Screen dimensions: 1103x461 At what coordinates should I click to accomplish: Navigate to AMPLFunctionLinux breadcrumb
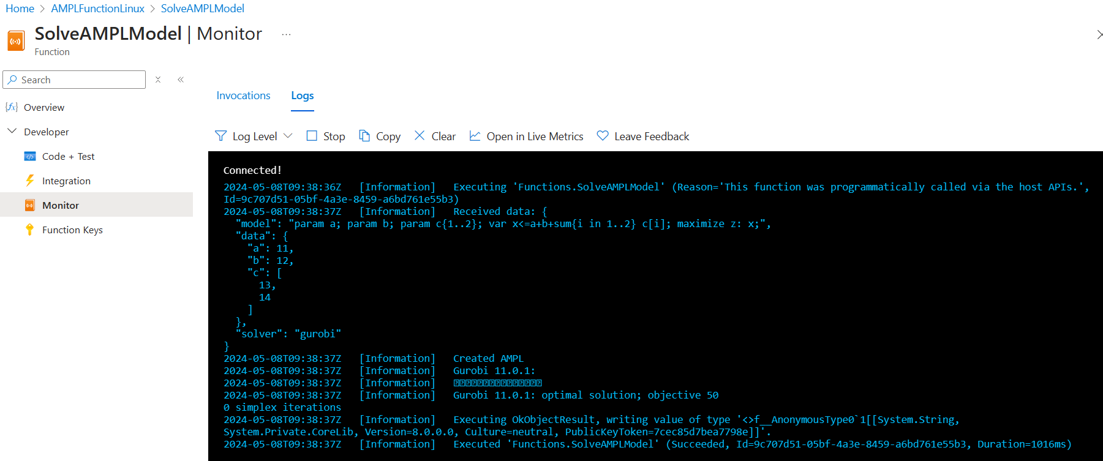[x=98, y=9]
